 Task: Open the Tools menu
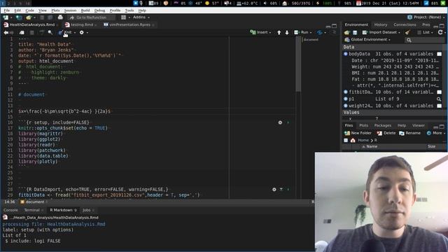[129, 10]
